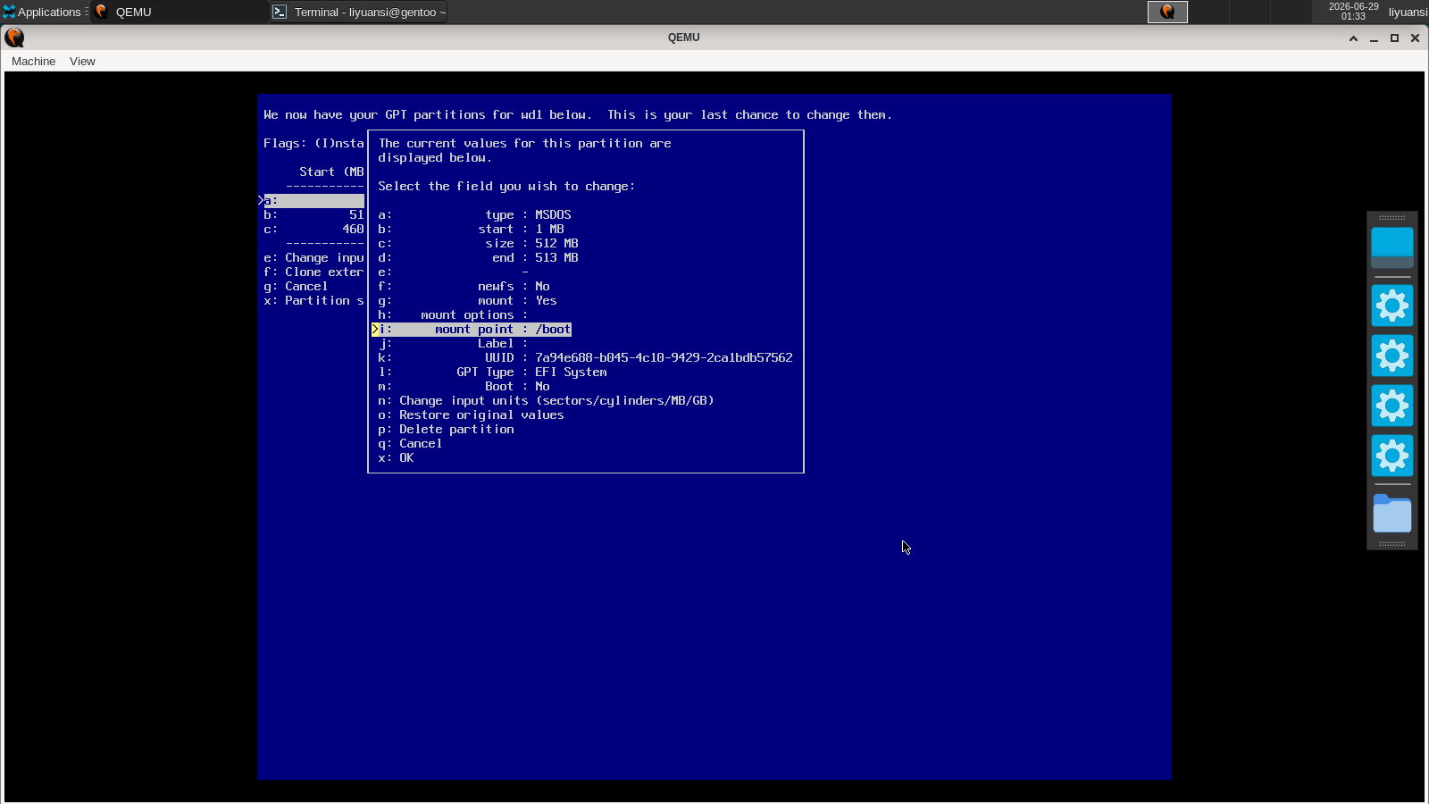Choose 'x: OK' option

point(396,458)
